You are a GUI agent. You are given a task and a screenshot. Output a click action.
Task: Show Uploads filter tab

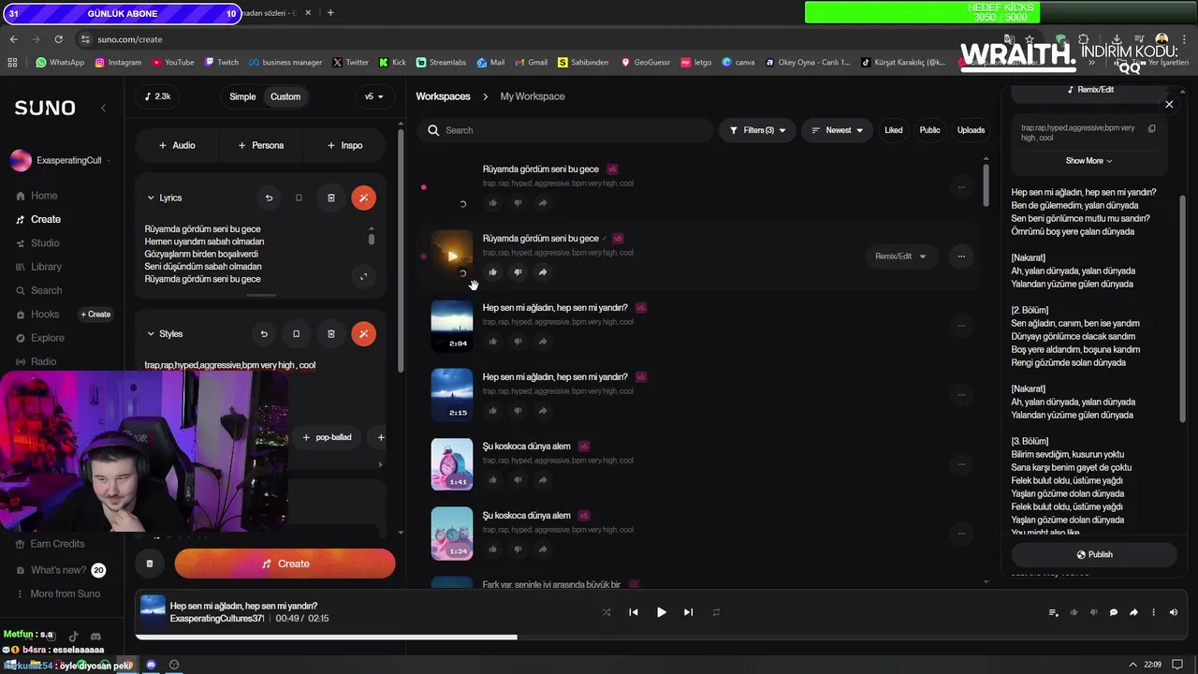971,130
